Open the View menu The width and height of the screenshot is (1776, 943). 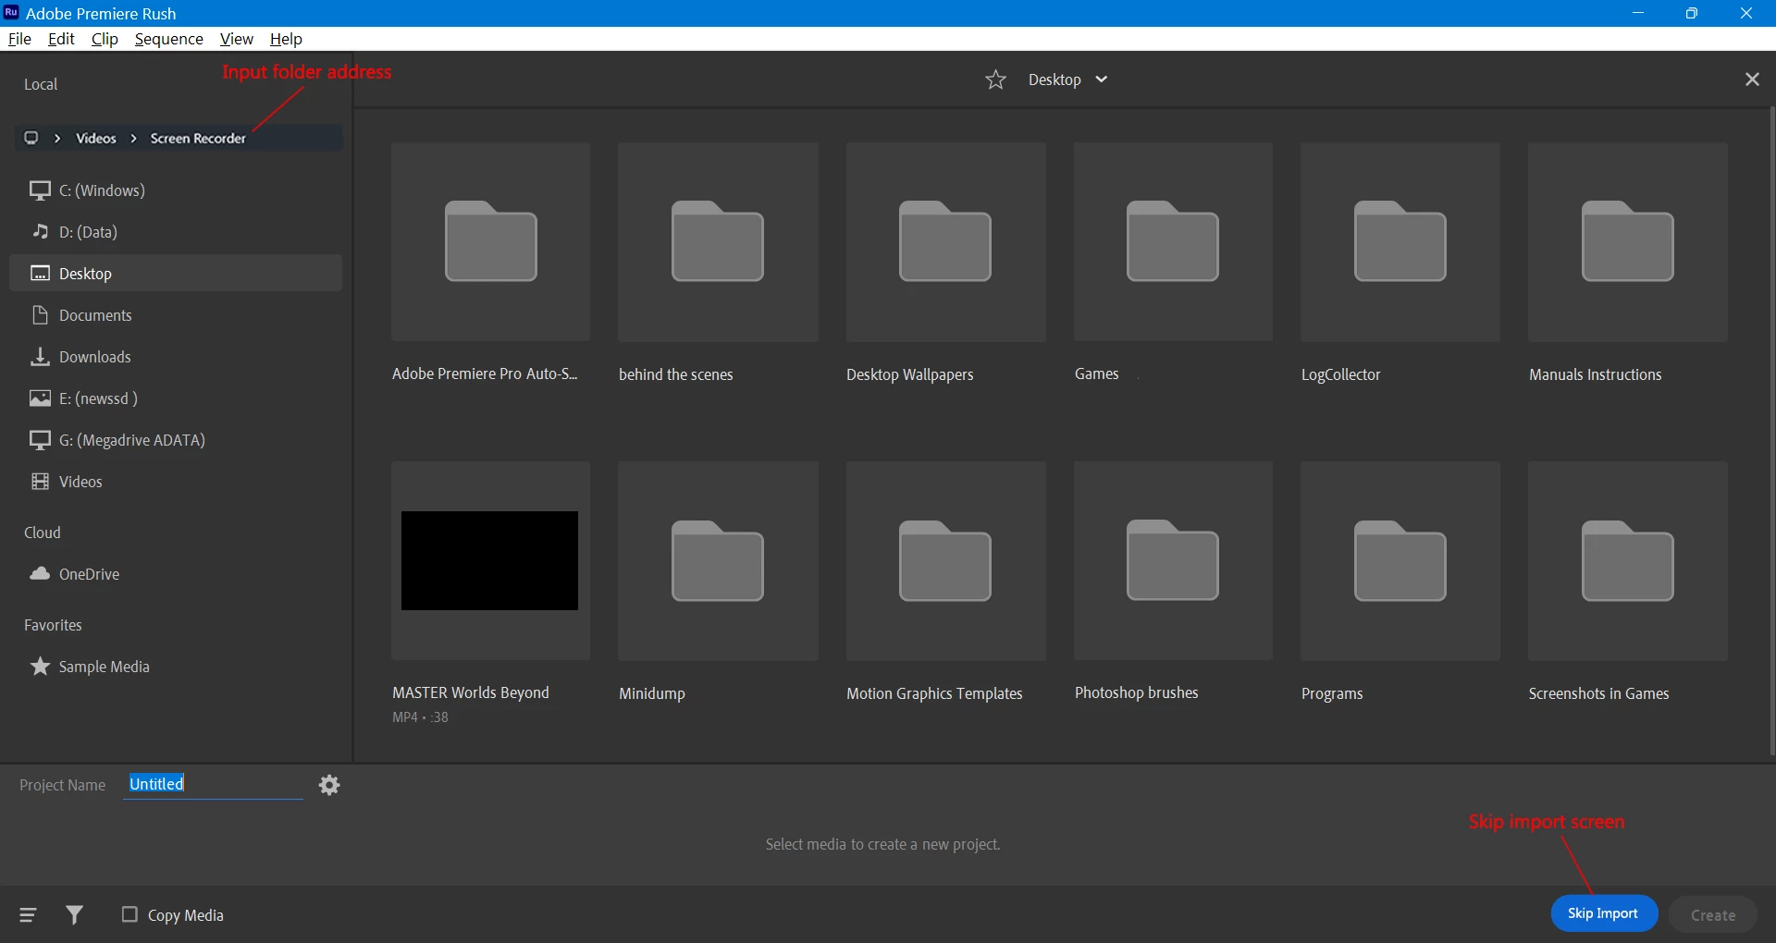pos(236,39)
